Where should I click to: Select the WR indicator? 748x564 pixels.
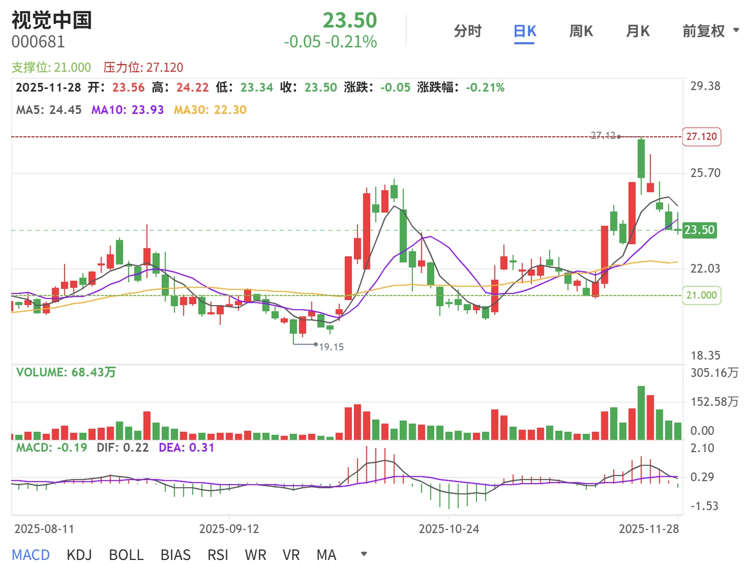[x=255, y=555]
